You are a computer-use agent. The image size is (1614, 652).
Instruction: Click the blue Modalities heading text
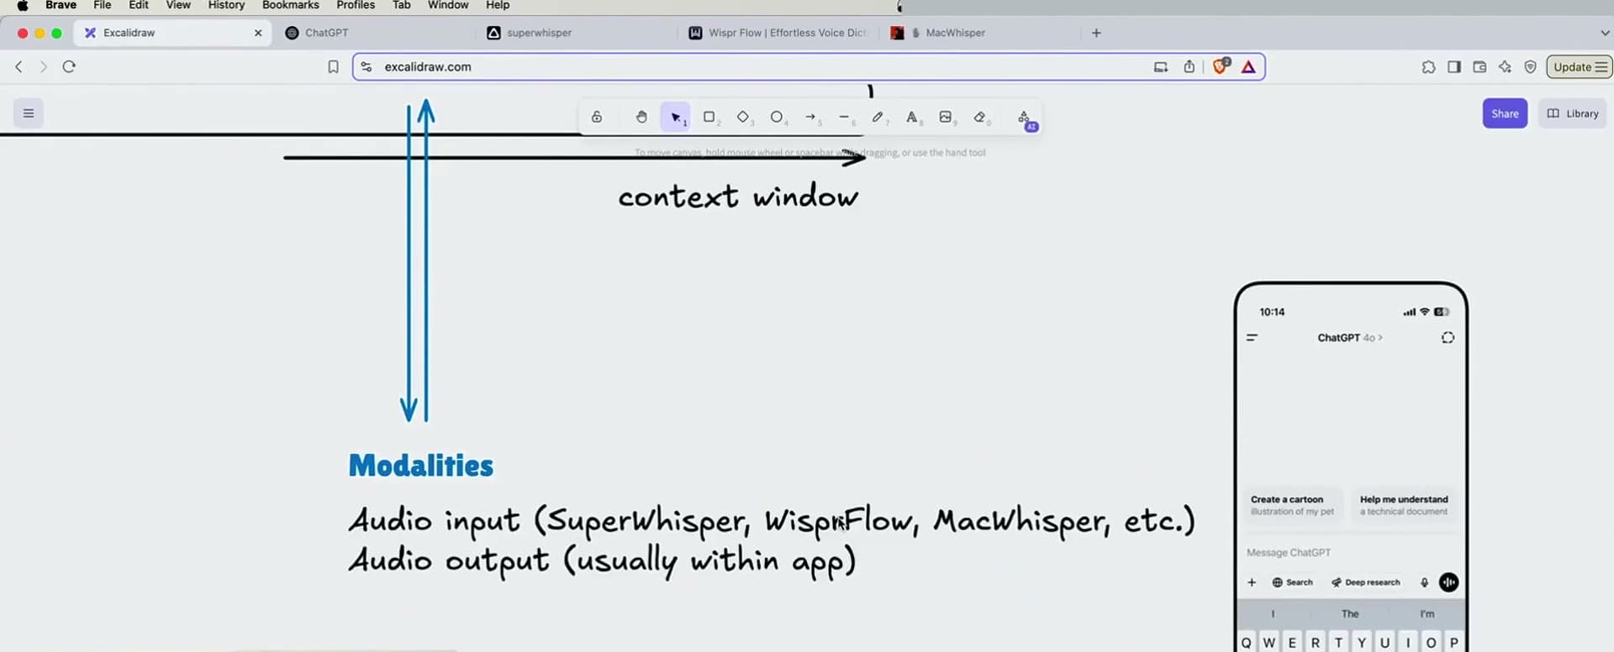421,465
